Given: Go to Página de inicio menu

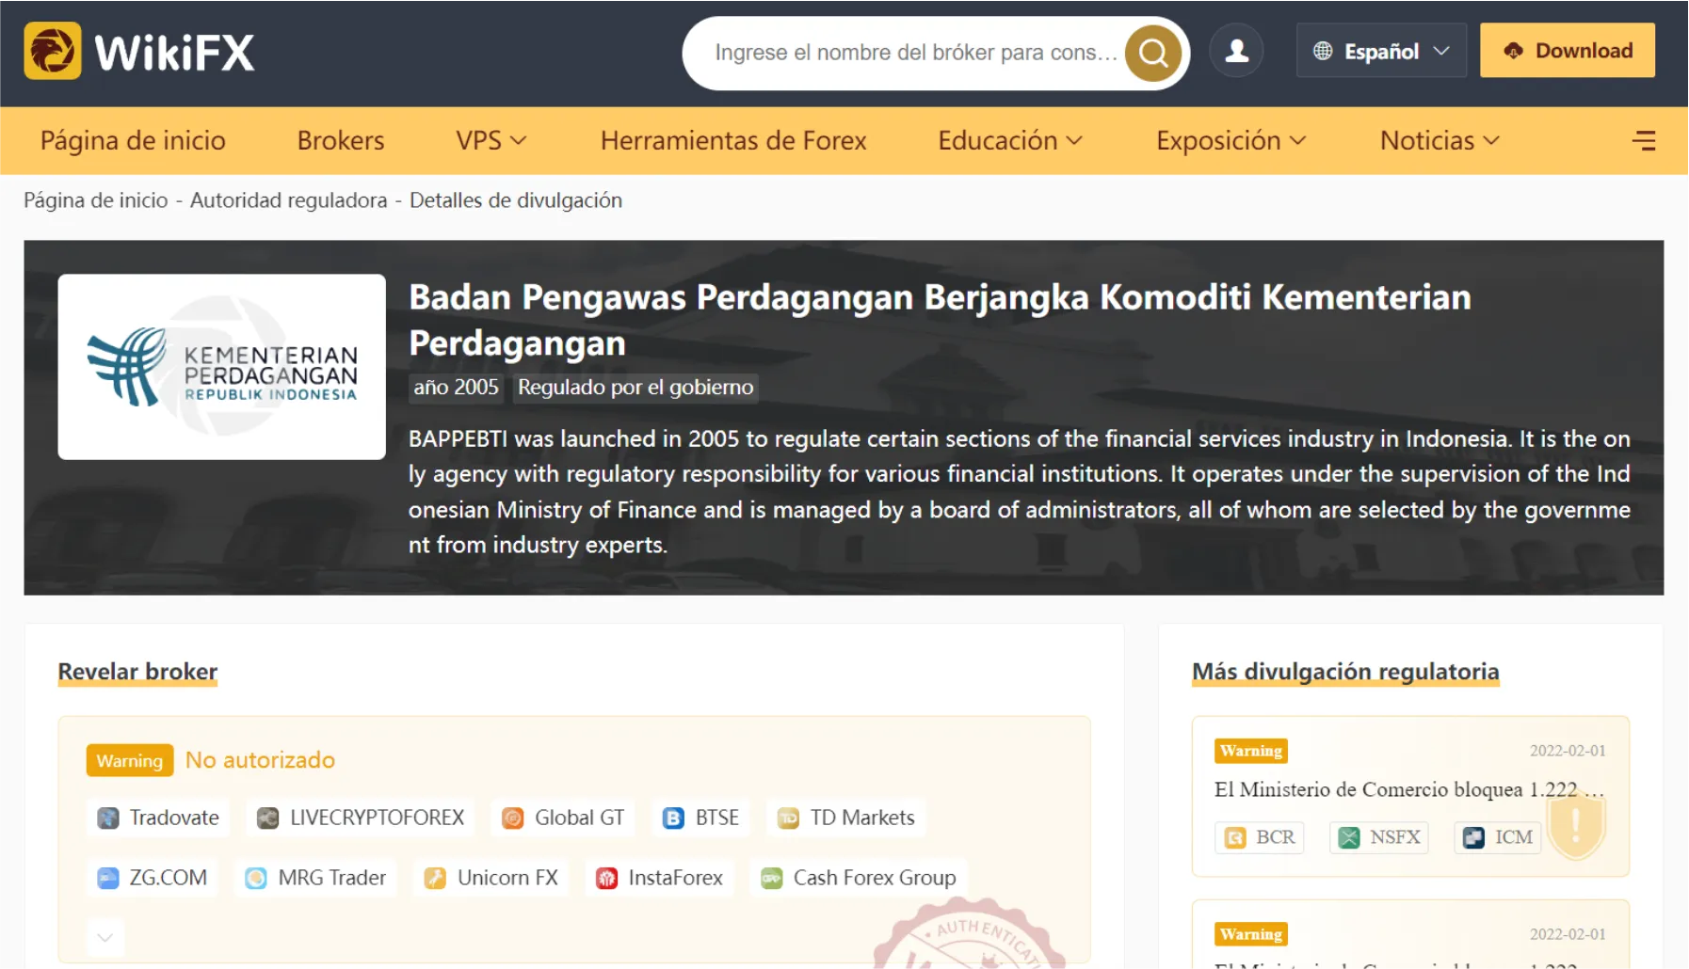Looking at the screenshot, I should coord(133,140).
